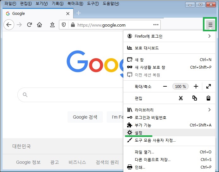Open tracking protection shield in address bar
This screenshot has height=172, width=219.
(64, 25)
